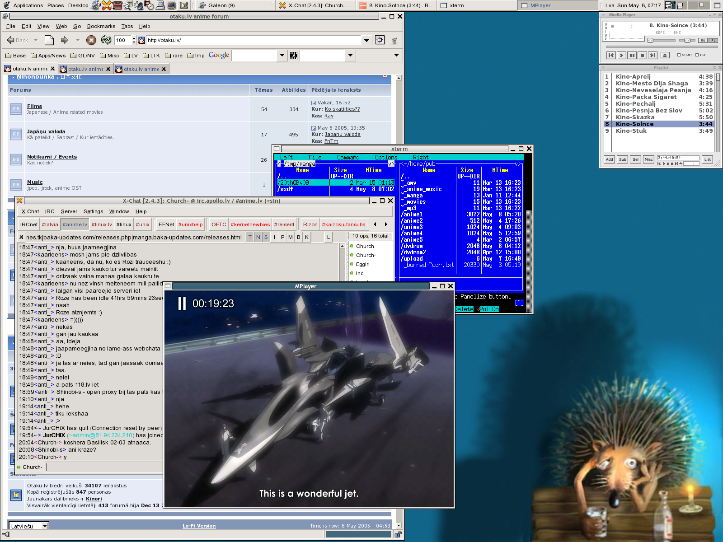Toggle channel mode N in X-Chat
The image size is (723, 542).
(258, 237)
